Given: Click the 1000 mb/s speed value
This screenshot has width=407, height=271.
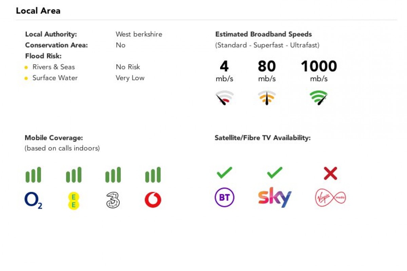Looking at the screenshot, I should (x=319, y=67).
